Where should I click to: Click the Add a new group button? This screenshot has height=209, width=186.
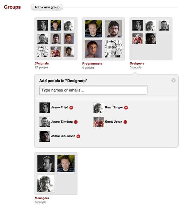click(x=47, y=7)
